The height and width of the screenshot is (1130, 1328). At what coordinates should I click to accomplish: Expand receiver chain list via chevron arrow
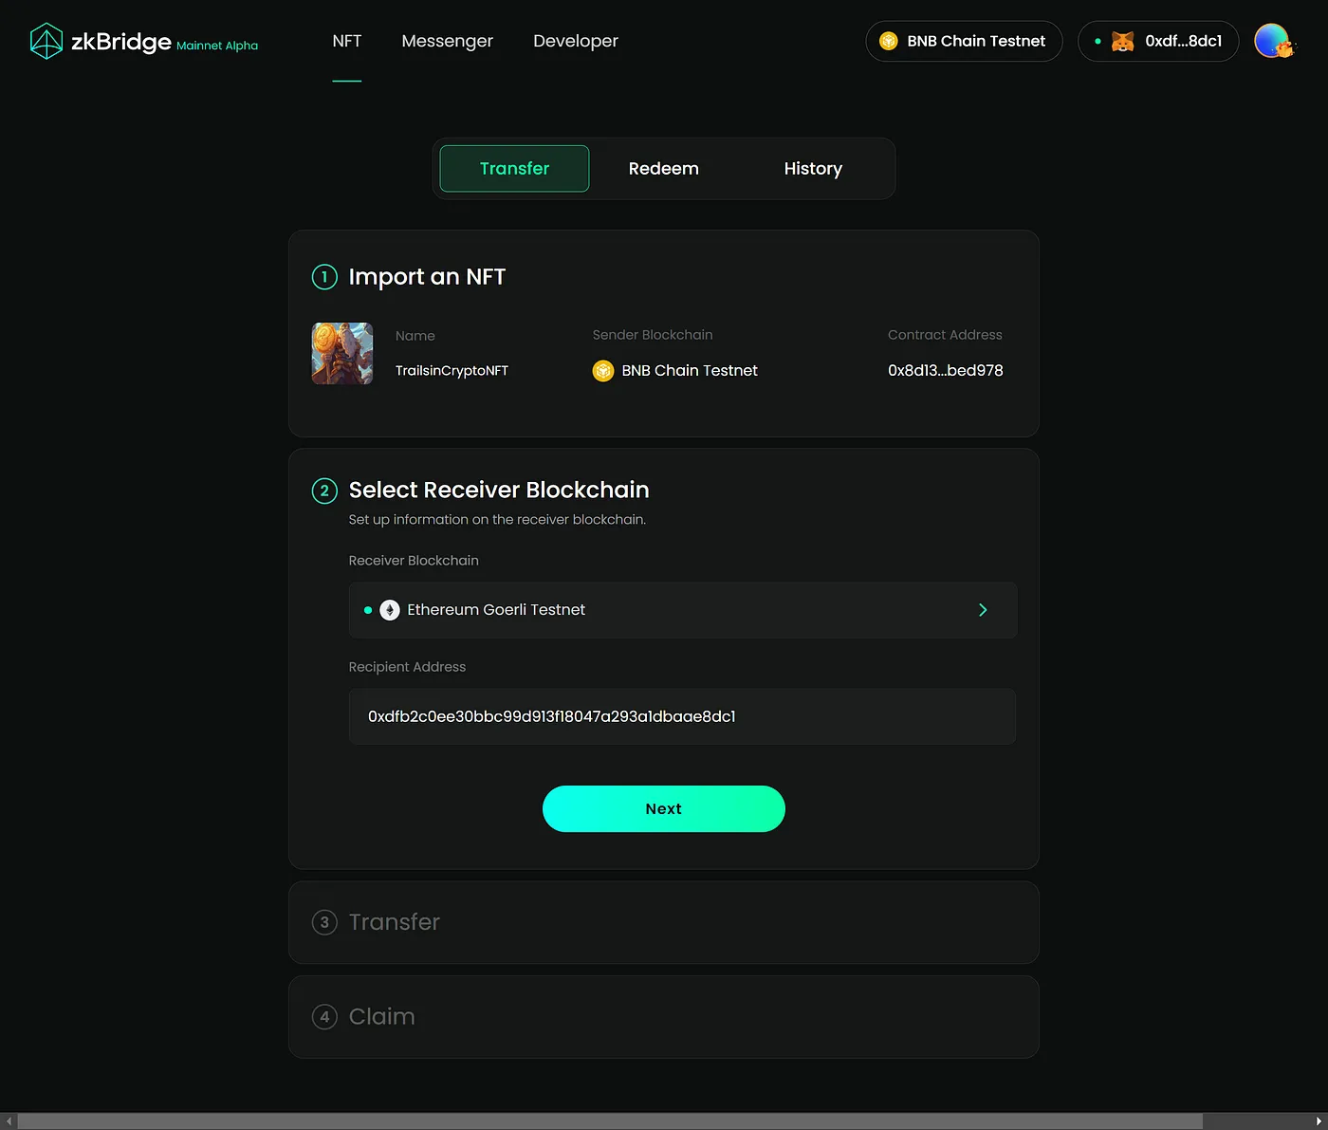click(x=983, y=610)
